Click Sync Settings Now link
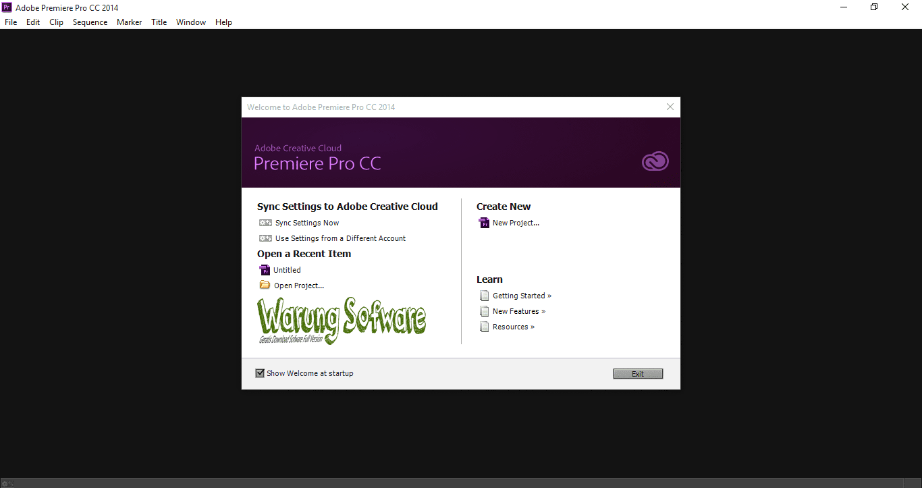The height and width of the screenshot is (488, 922). (x=307, y=223)
